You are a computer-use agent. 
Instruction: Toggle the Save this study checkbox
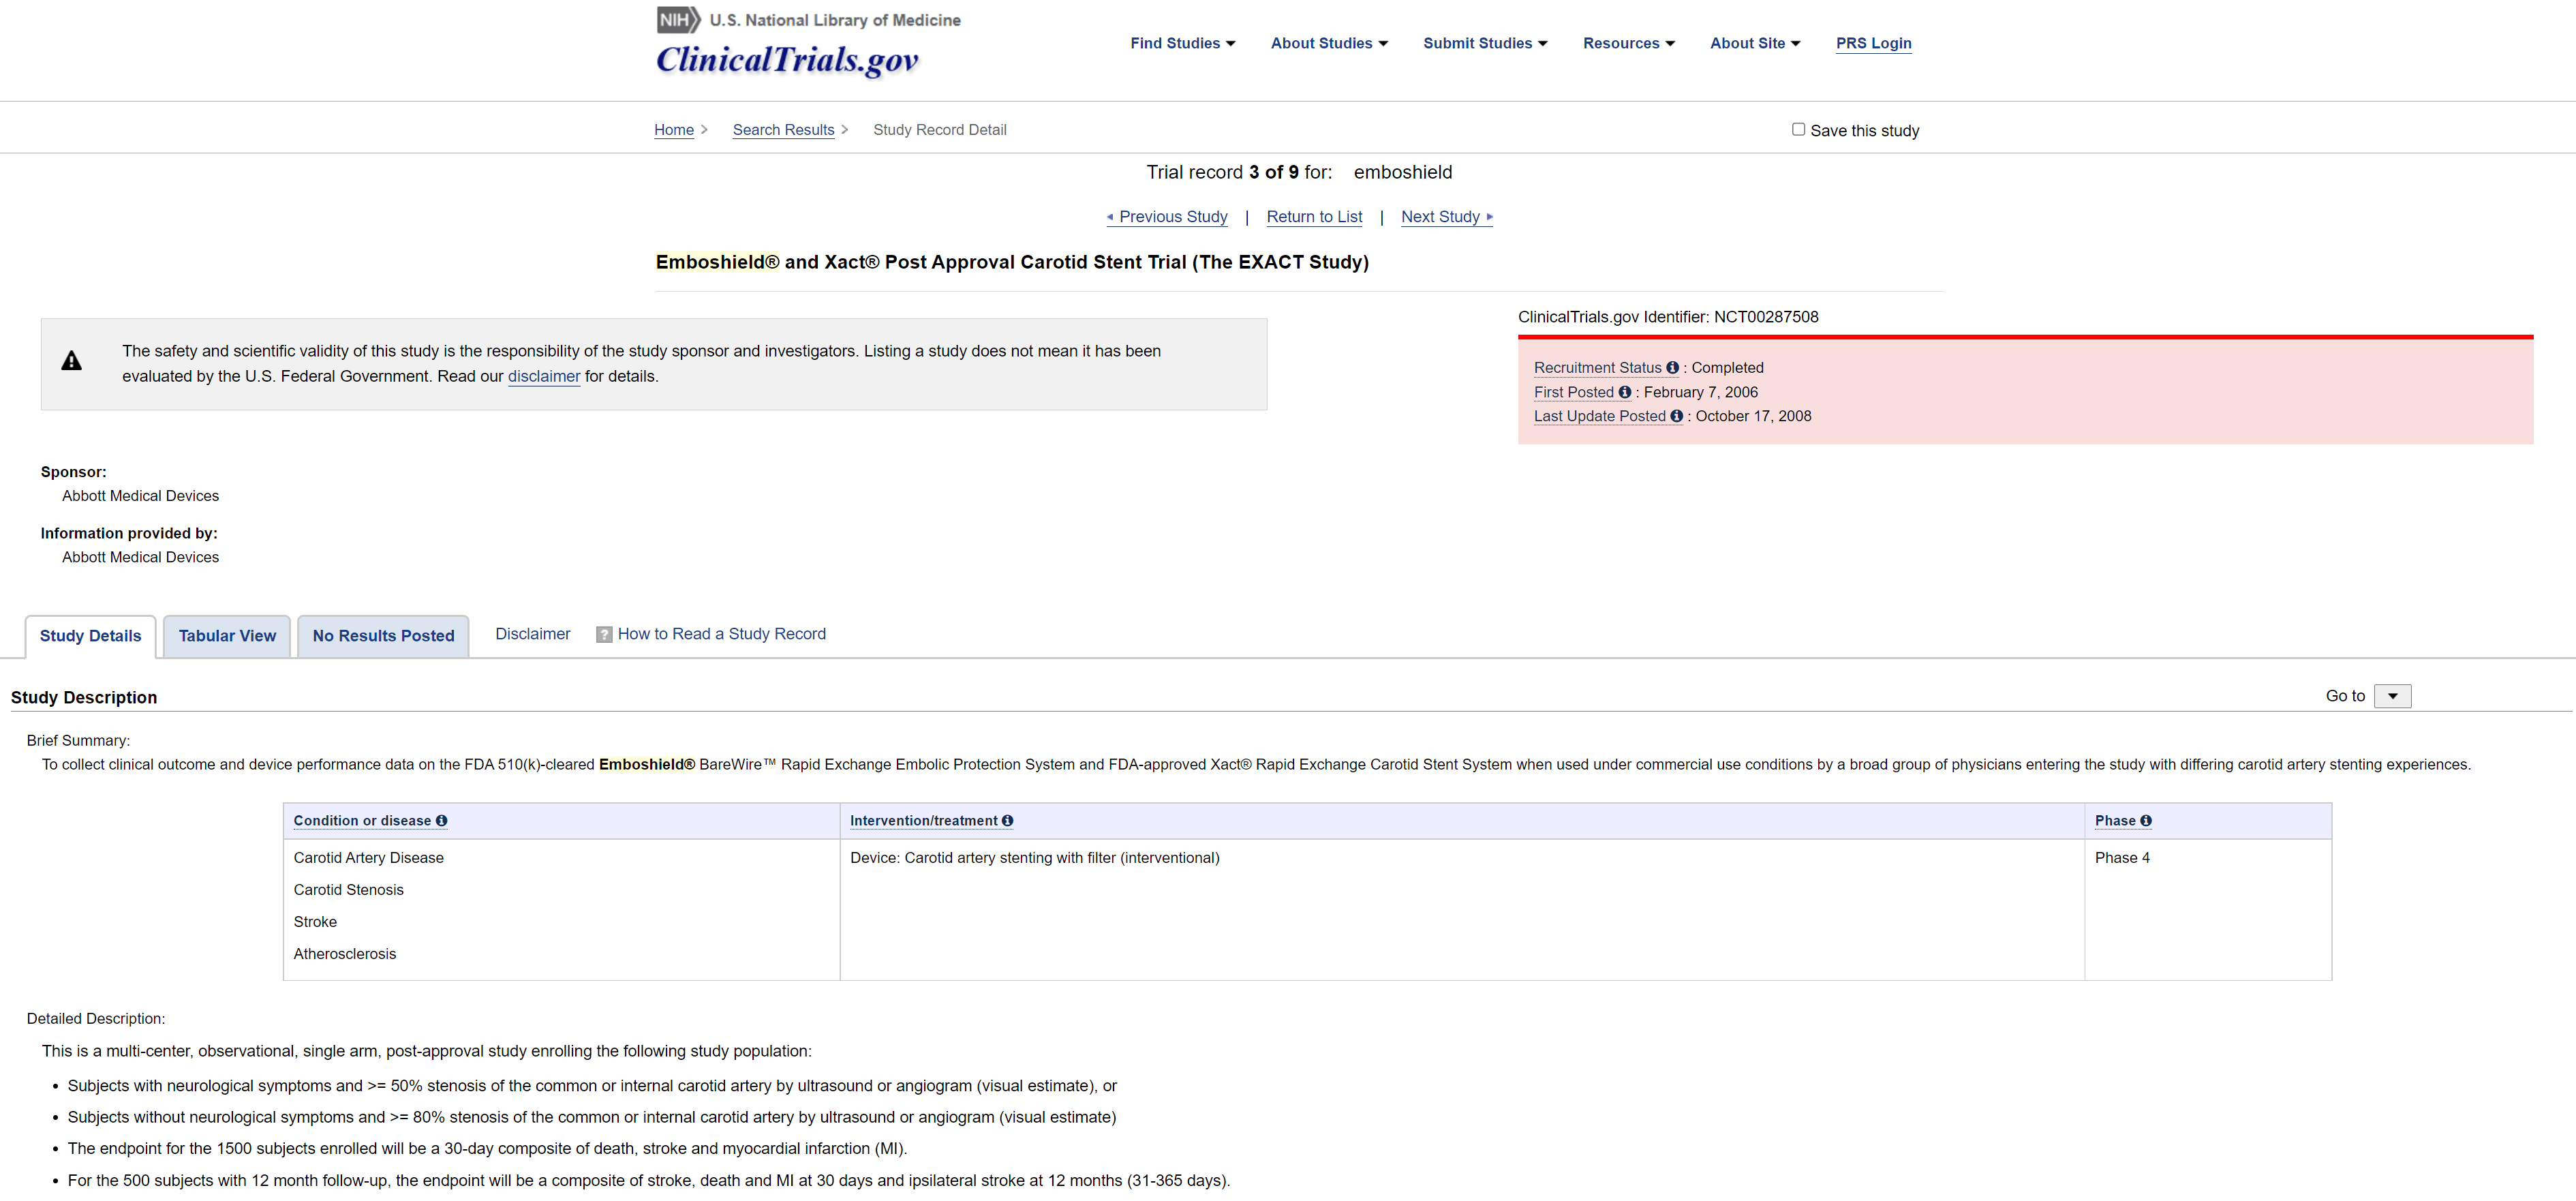click(x=1798, y=129)
